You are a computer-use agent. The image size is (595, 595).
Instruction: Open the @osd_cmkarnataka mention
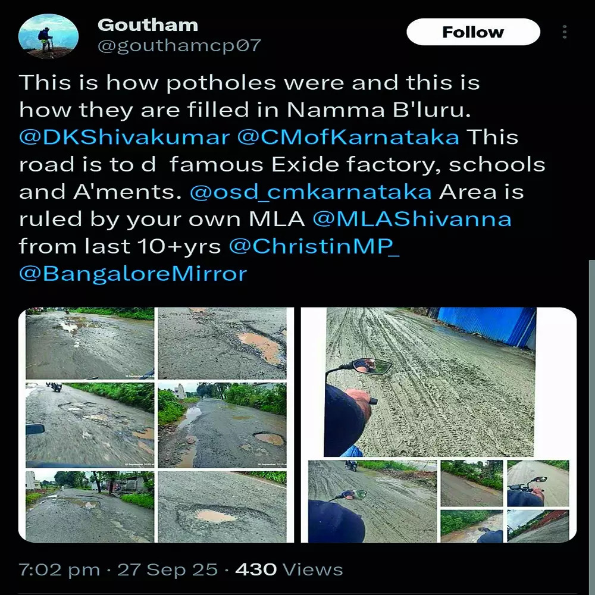[311, 192]
